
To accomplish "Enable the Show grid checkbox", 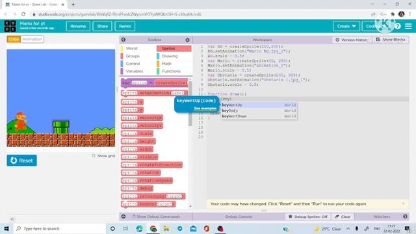I will [94, 156].
